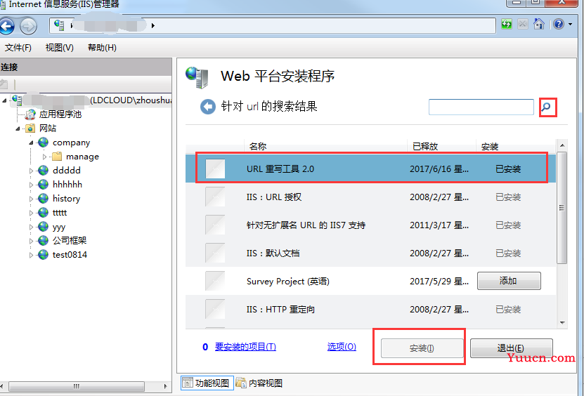Viewport: 584px width, 396px height.
Task: Switch to 功能视图 tab
Action: point(207,383)
